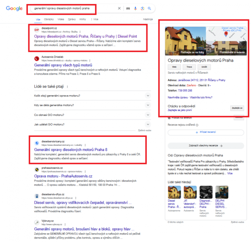251x243 pixels.
Task: Click the Uložit save button
Action: point(204,67)
